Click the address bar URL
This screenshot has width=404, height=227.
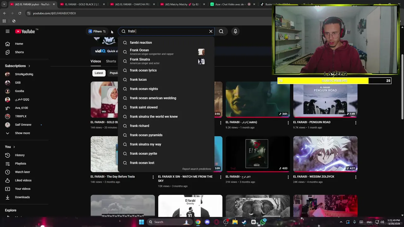point(54,13)
